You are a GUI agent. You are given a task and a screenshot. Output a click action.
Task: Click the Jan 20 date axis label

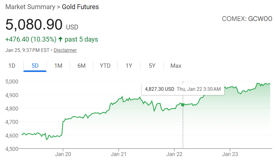(x=63, y=154)
